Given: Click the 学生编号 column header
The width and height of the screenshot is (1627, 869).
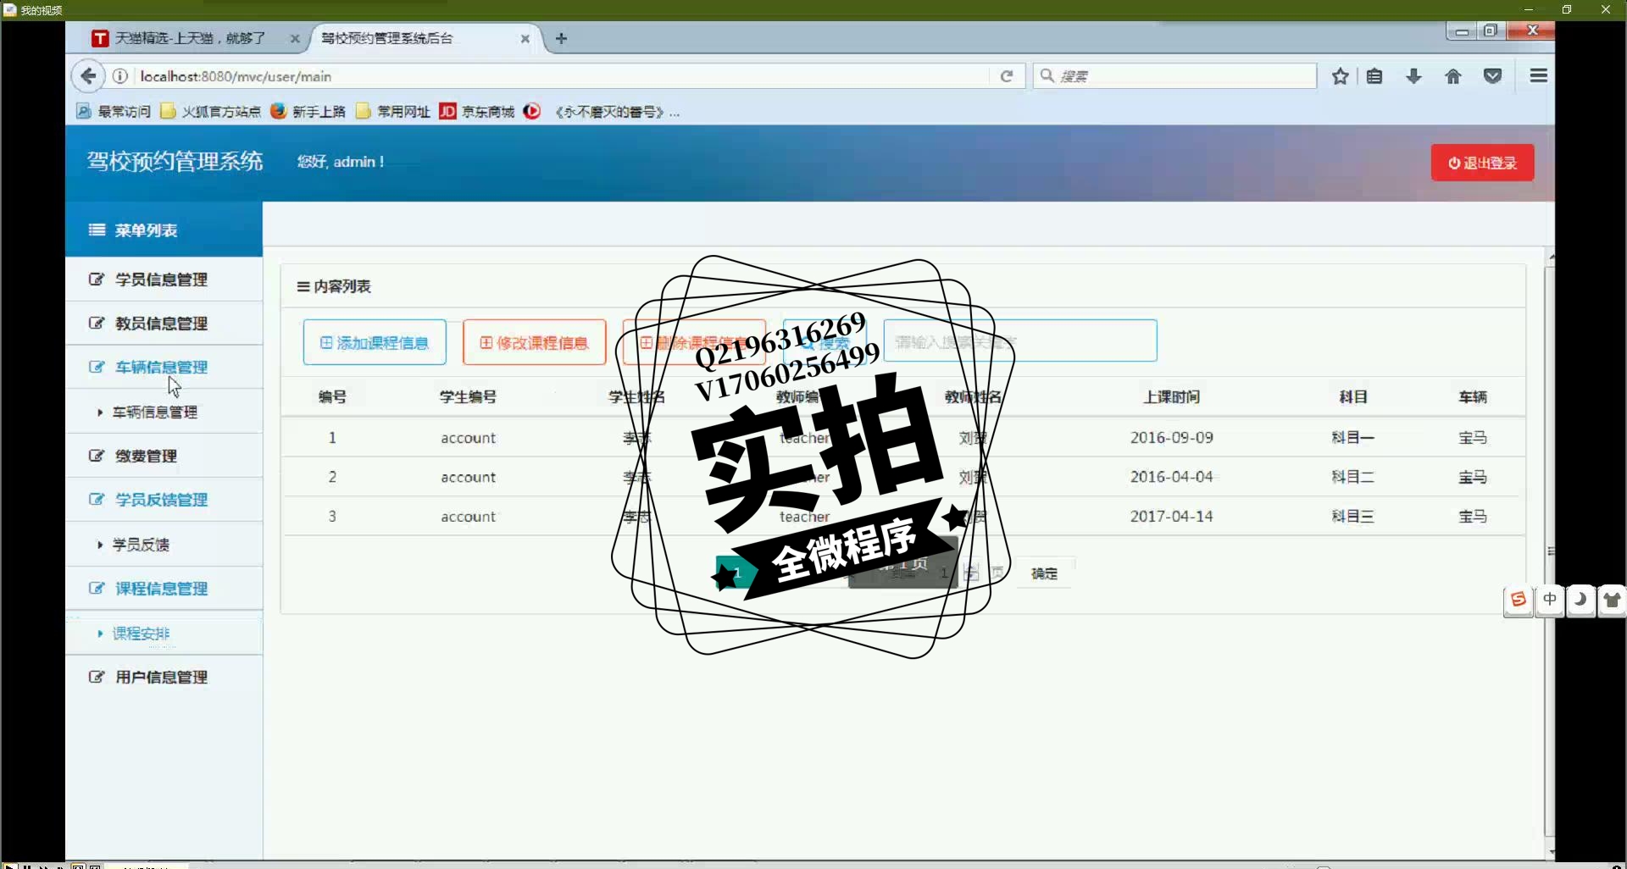Looking at the screenshot, I should pos(468,397).
